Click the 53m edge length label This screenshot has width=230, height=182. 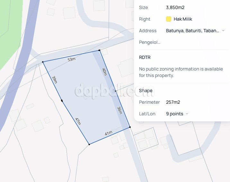point(71,59)
